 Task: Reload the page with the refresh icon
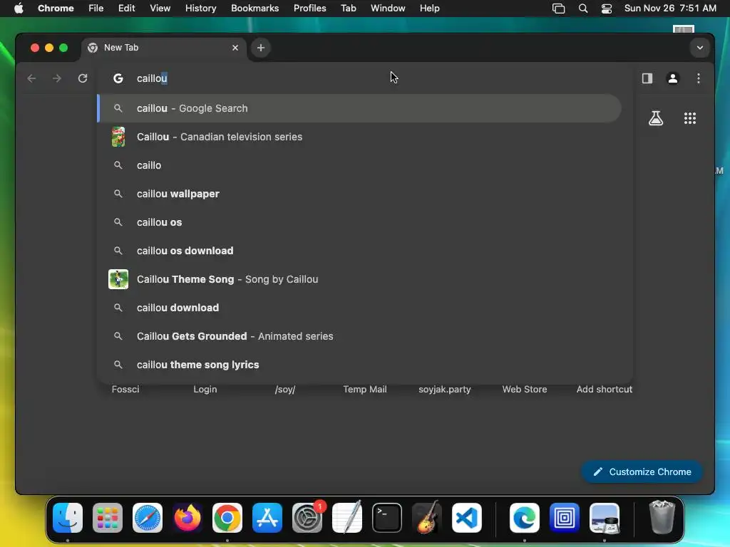(x=83, y=78)
